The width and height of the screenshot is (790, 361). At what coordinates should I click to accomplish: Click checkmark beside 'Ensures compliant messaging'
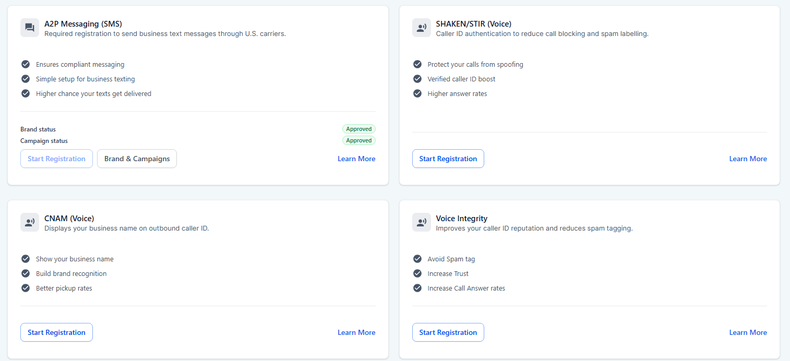point(25,64)
